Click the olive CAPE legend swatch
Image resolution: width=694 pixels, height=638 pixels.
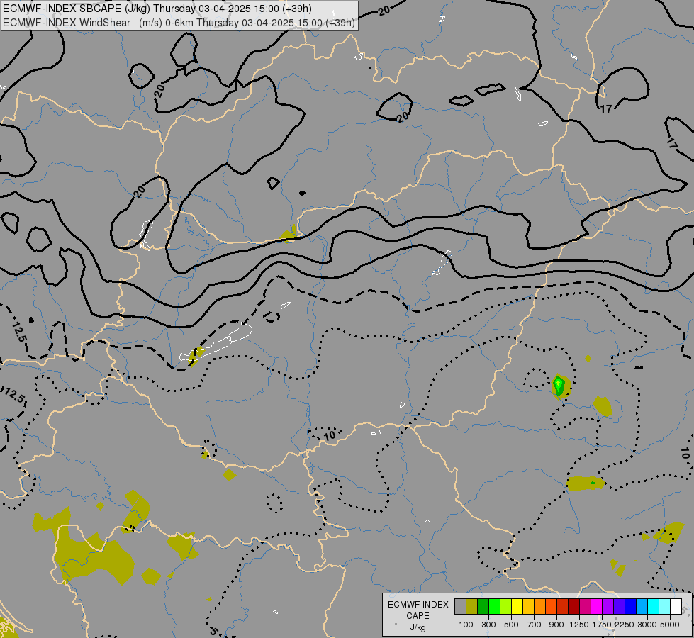click(472, 607)
